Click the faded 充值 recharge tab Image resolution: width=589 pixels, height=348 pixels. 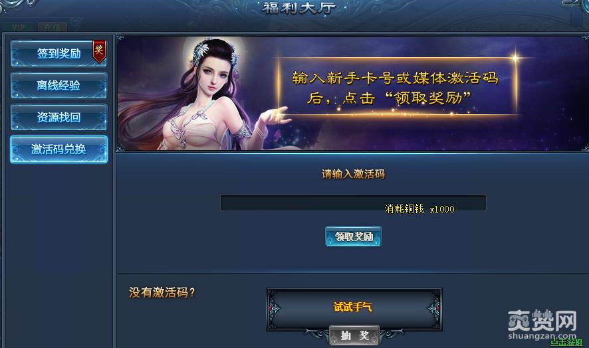tap(53, 27)
